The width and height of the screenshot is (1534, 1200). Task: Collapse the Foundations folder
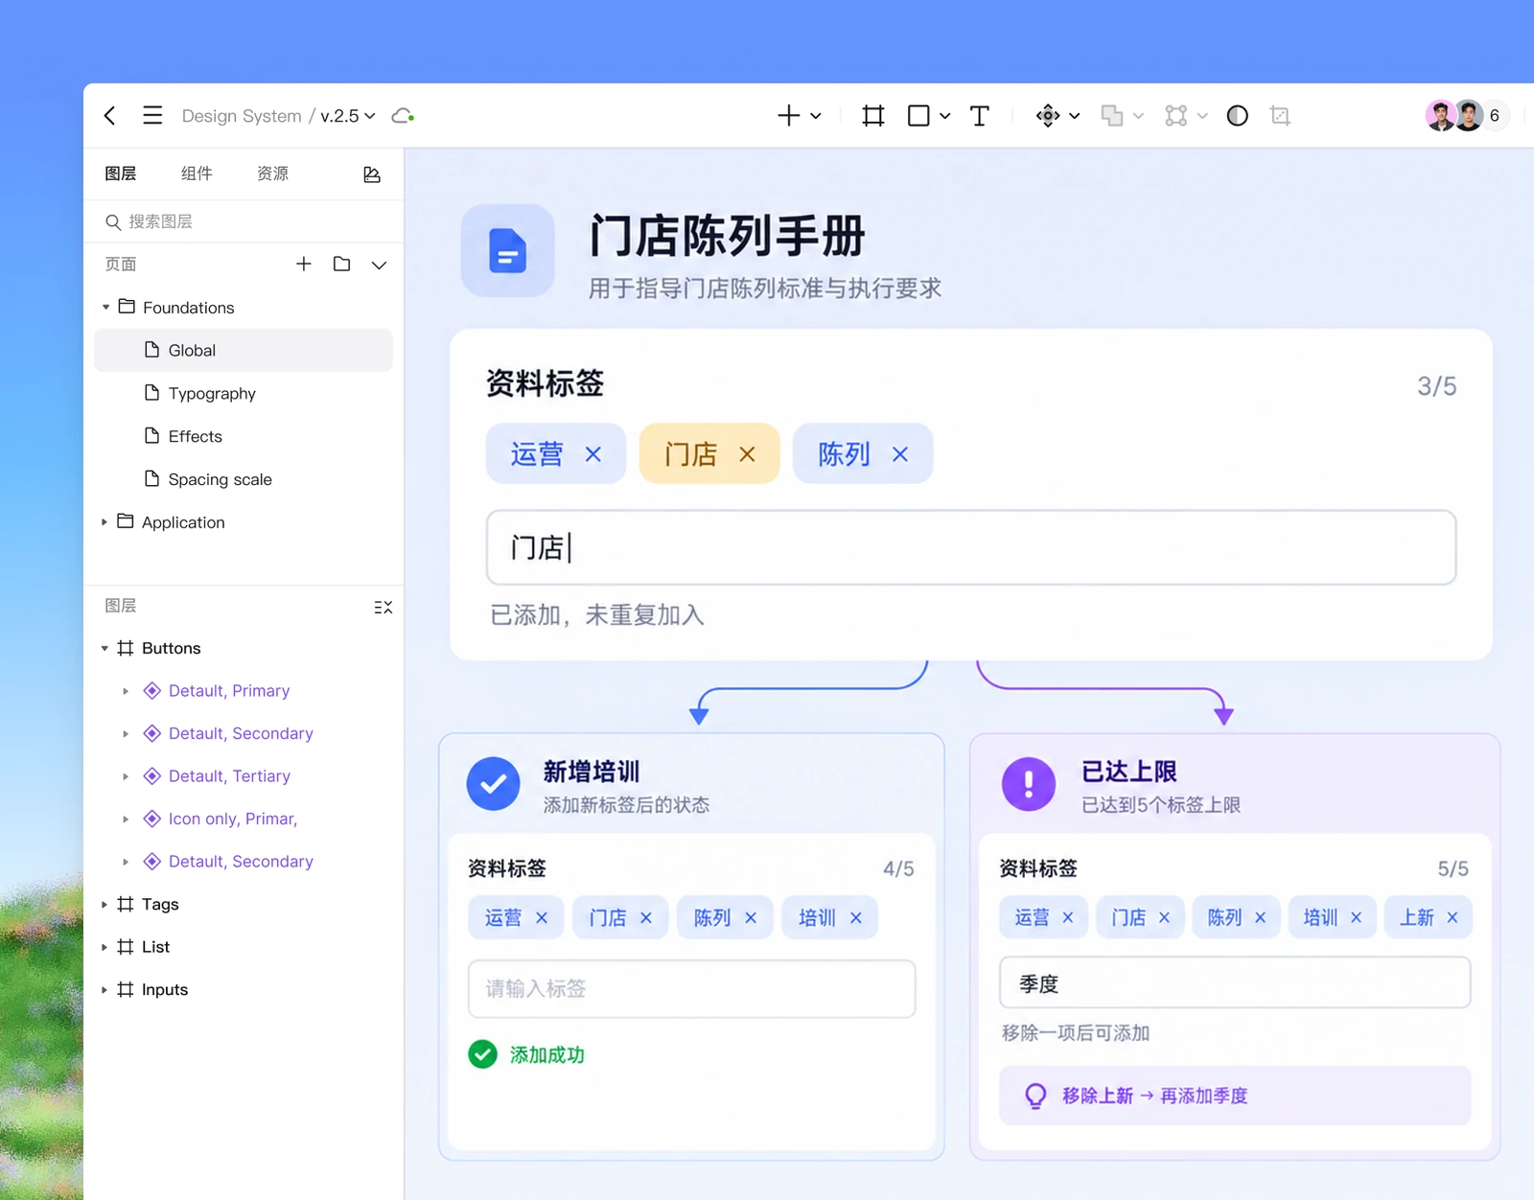[105, 308]
